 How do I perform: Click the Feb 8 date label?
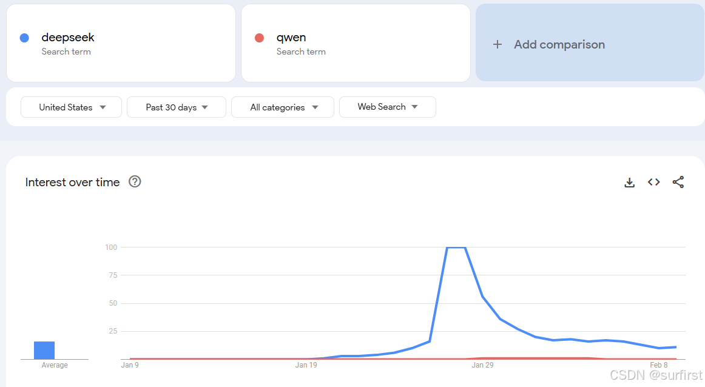(658, 365)
